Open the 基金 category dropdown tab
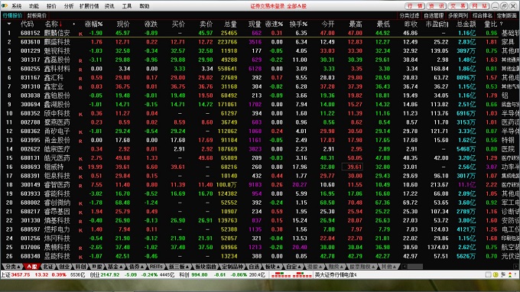This screenshot has height=292, width=520. (x=115, y=267)
